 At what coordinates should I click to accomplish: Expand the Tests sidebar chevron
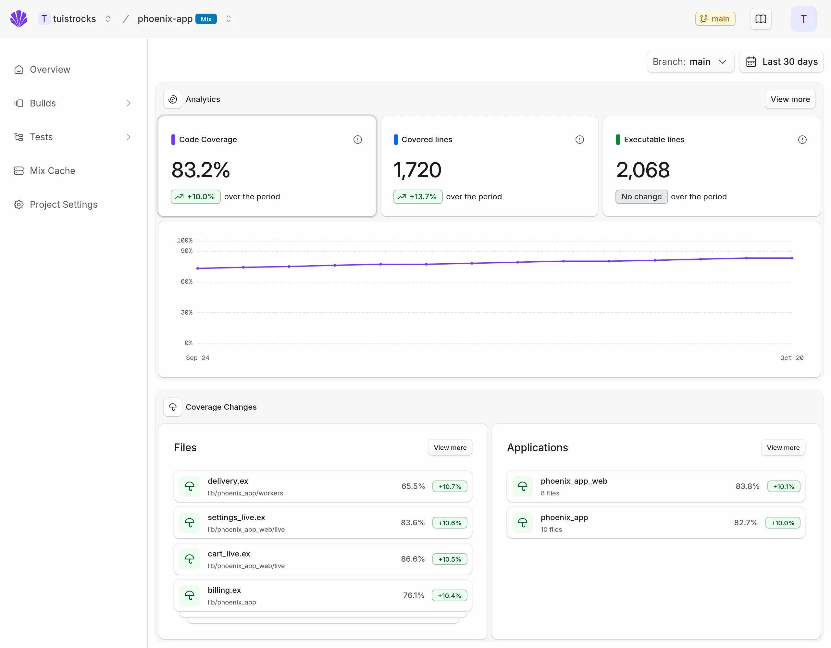tap(128, 137)
